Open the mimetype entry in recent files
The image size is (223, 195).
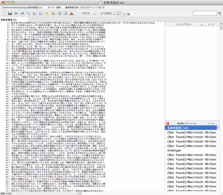[191, 150]
